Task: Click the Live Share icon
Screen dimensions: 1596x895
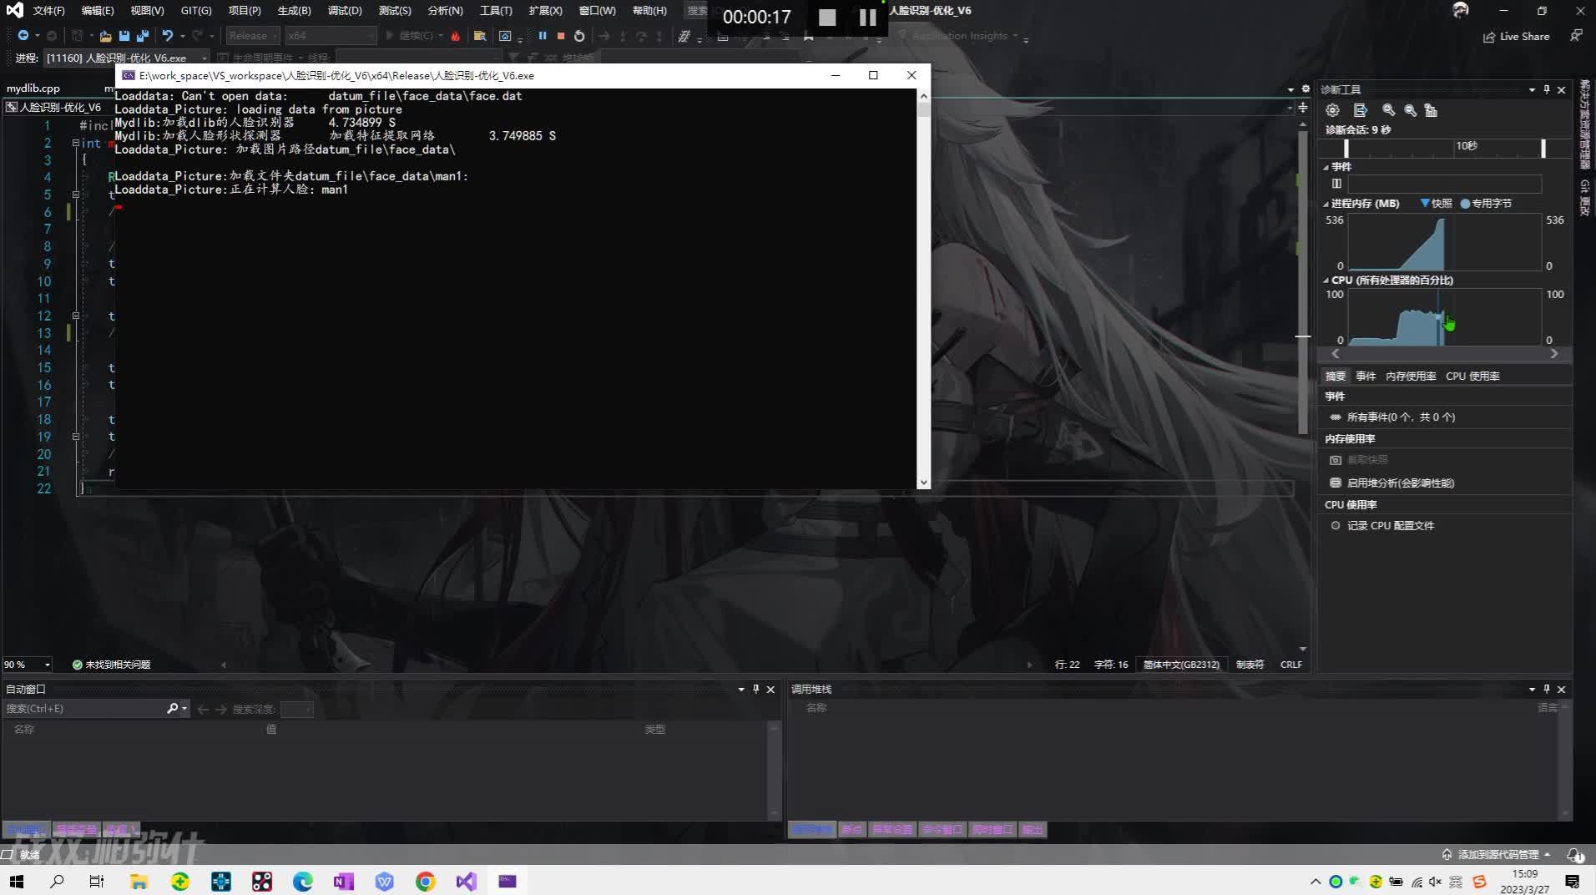Action: pyautogui.click(x=1490, y=37)
